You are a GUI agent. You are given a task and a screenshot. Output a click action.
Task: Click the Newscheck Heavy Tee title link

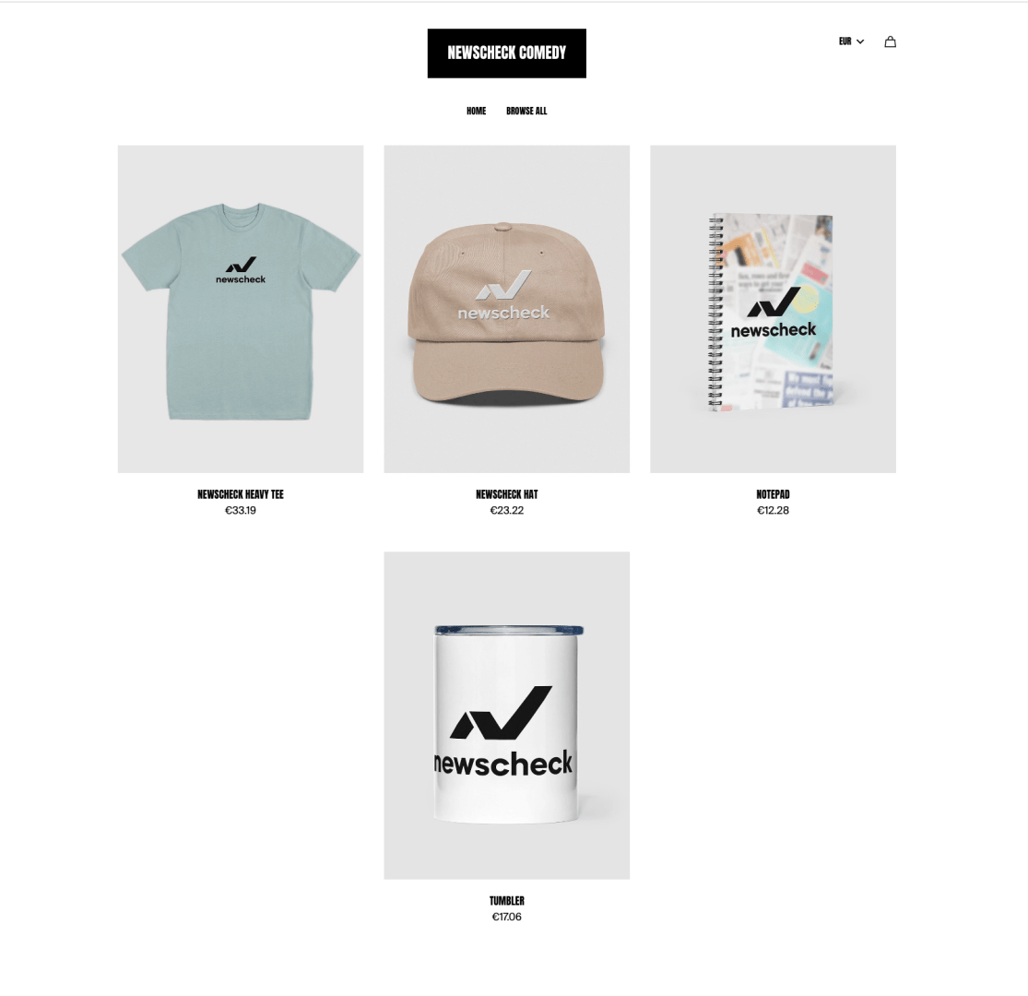(241, 494)
